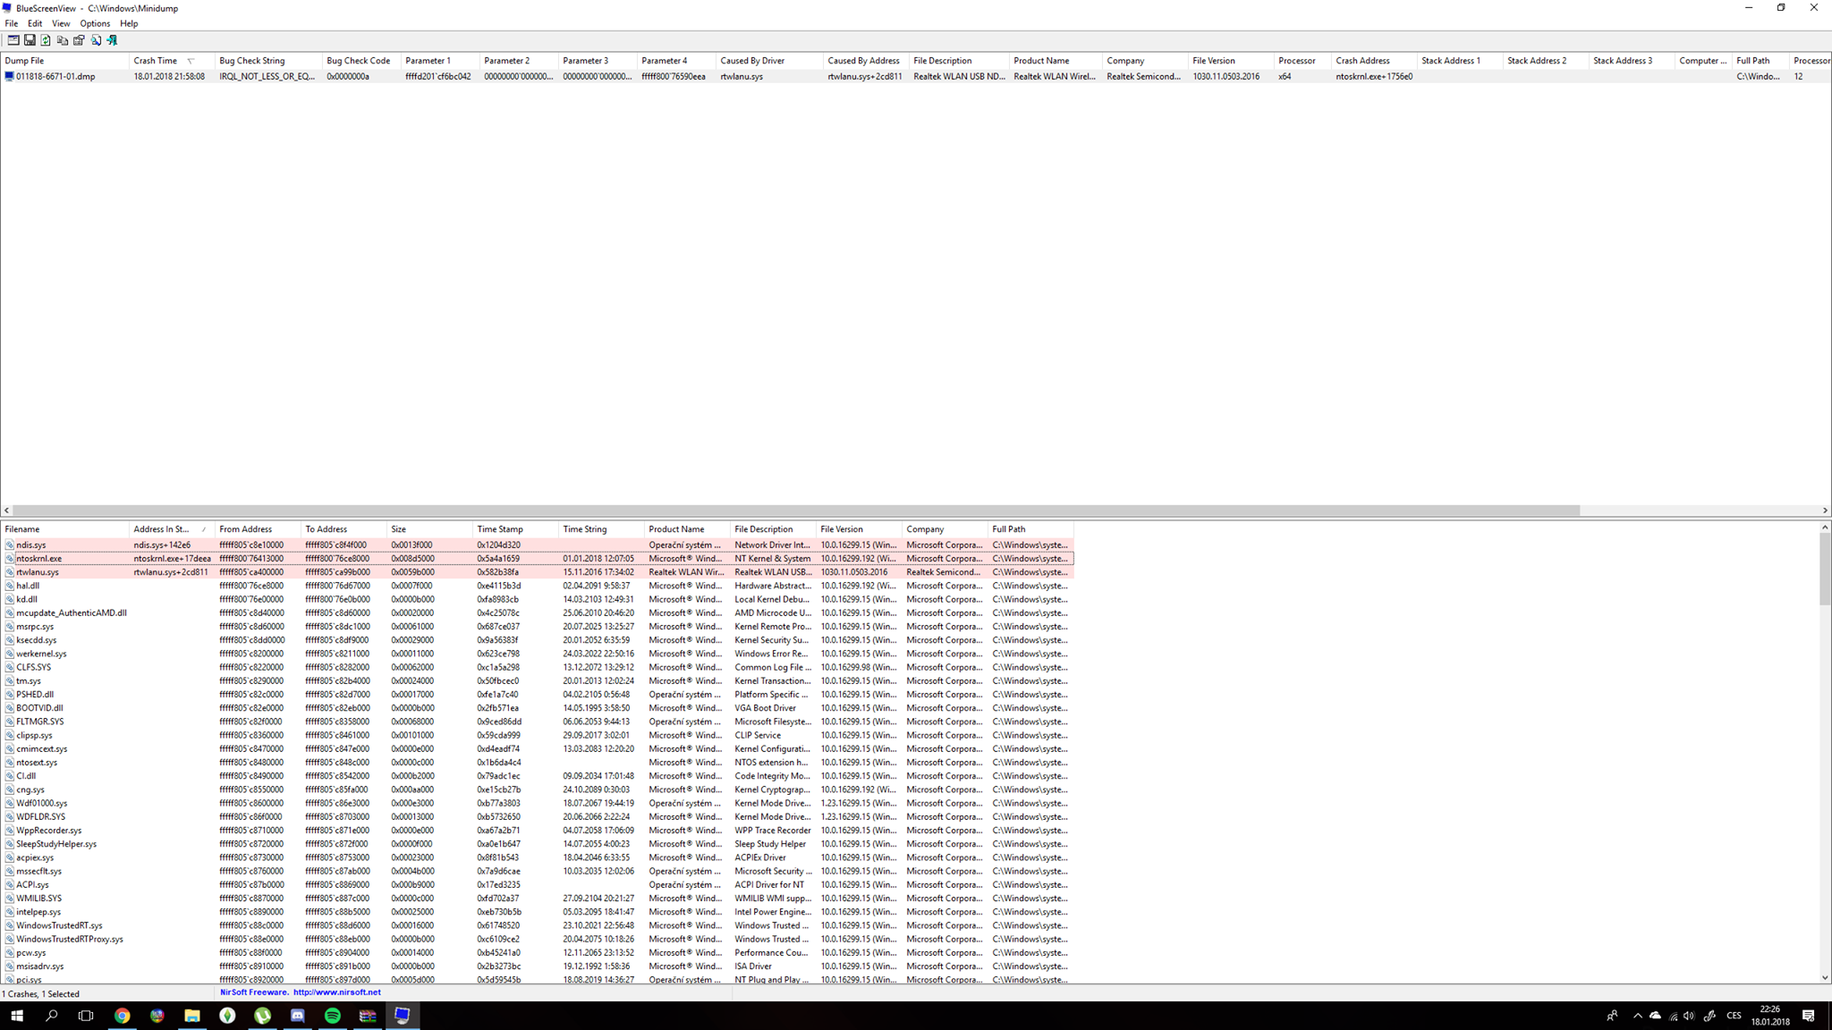This screenshot has width=1832, height=1030.
Task: Click the lower pane scroll down arrow
Action: [1825, 977]
